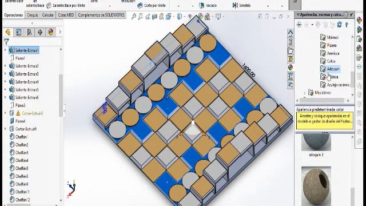Open the View Settings monitor icon
The height and width of the screenshot is (206, 366).
[218, 17]
